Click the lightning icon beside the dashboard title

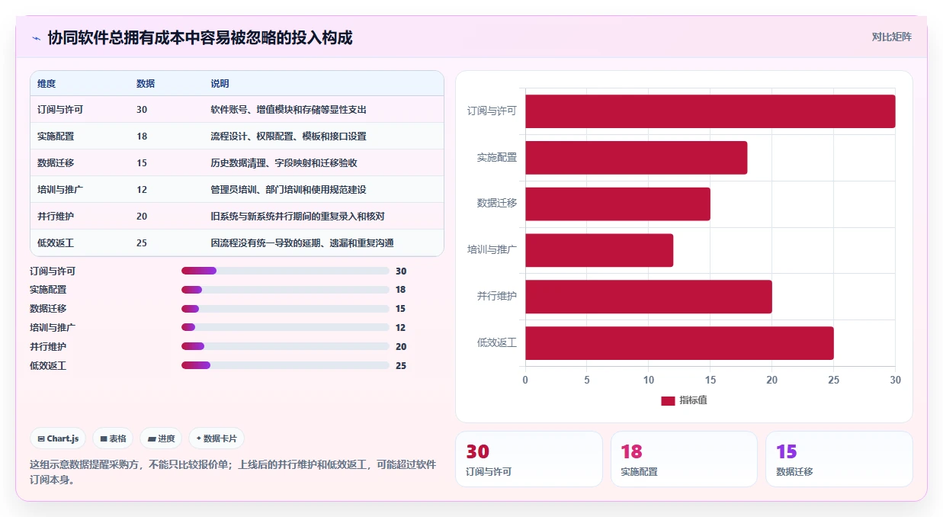(x=36, y=38)
